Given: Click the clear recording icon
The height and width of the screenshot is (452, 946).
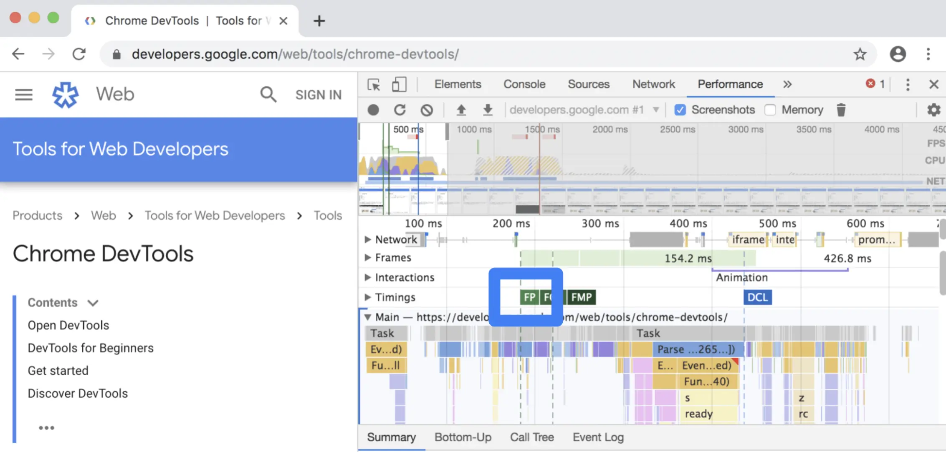Looking at the screenshot, I should point(426,110).
